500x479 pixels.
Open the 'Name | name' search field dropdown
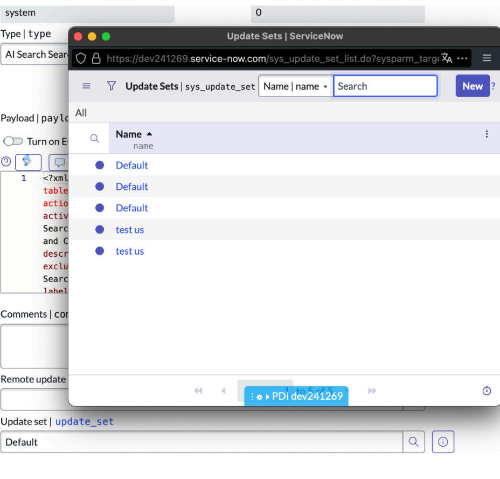coord(295,86)
